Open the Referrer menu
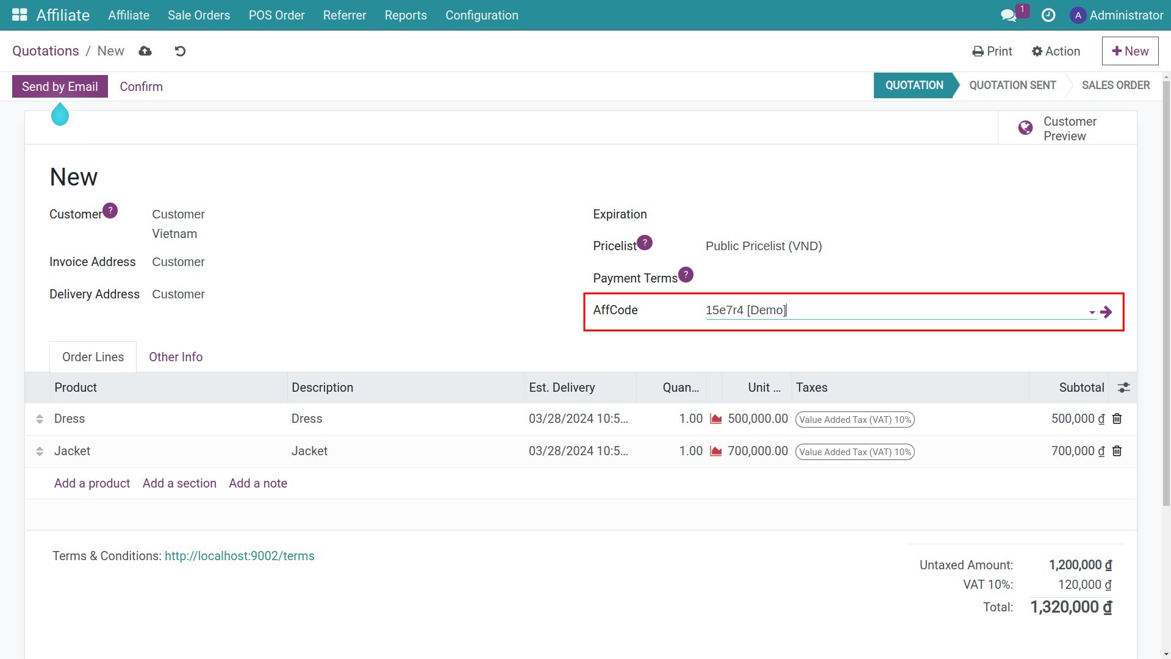1171x659 pixels. [x=345, y=15]
